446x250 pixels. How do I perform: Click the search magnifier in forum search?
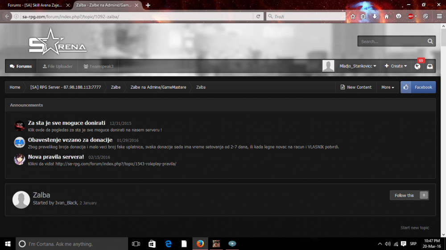(x=430, y=41)
